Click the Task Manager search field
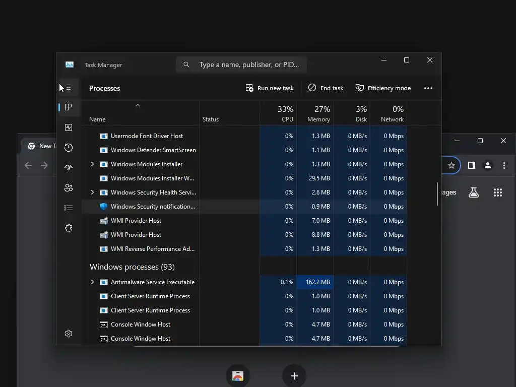The height and width of the screenshot is (387, 516). tap(241, 64)
